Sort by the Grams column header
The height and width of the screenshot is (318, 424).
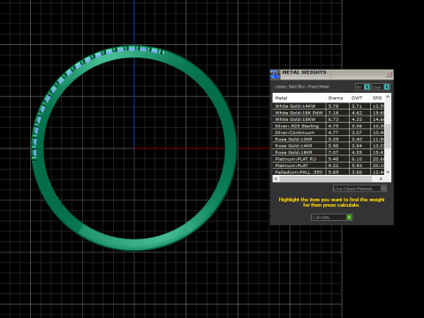337,98
